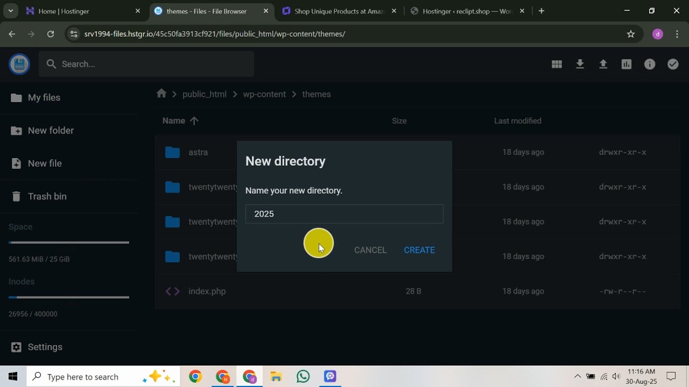Click the select-multiple checkmark icon
This screenshot has width=689, height=387.
(673, 64)
